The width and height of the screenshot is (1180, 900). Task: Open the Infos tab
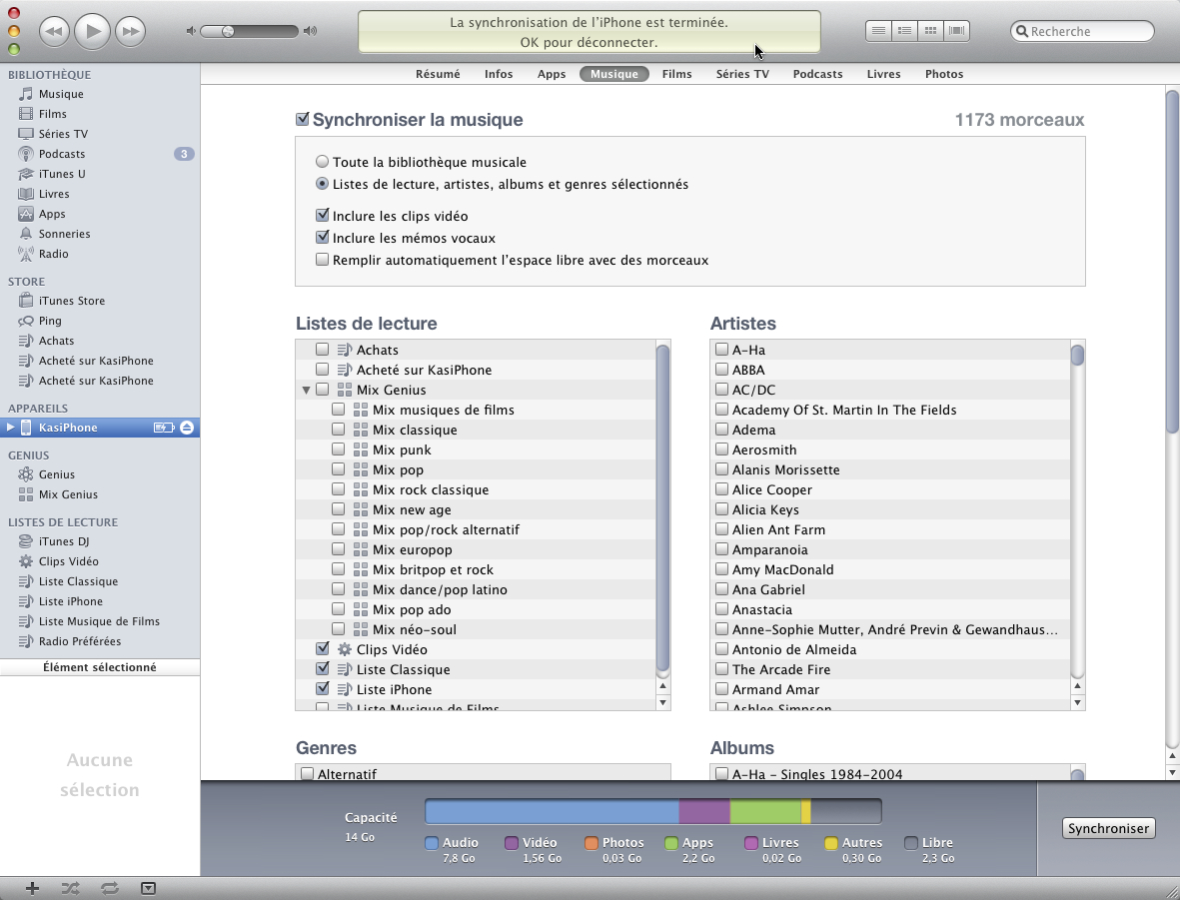pos(499,74)
